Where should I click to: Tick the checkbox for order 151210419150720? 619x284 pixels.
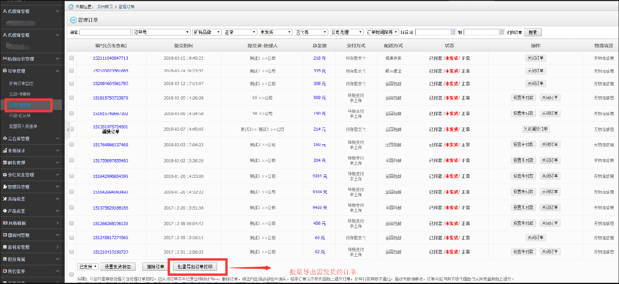[71, 252]
